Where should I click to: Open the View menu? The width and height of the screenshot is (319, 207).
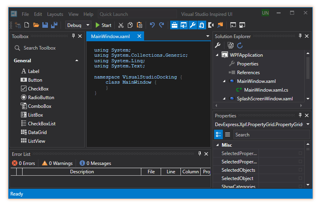point(74,14)
